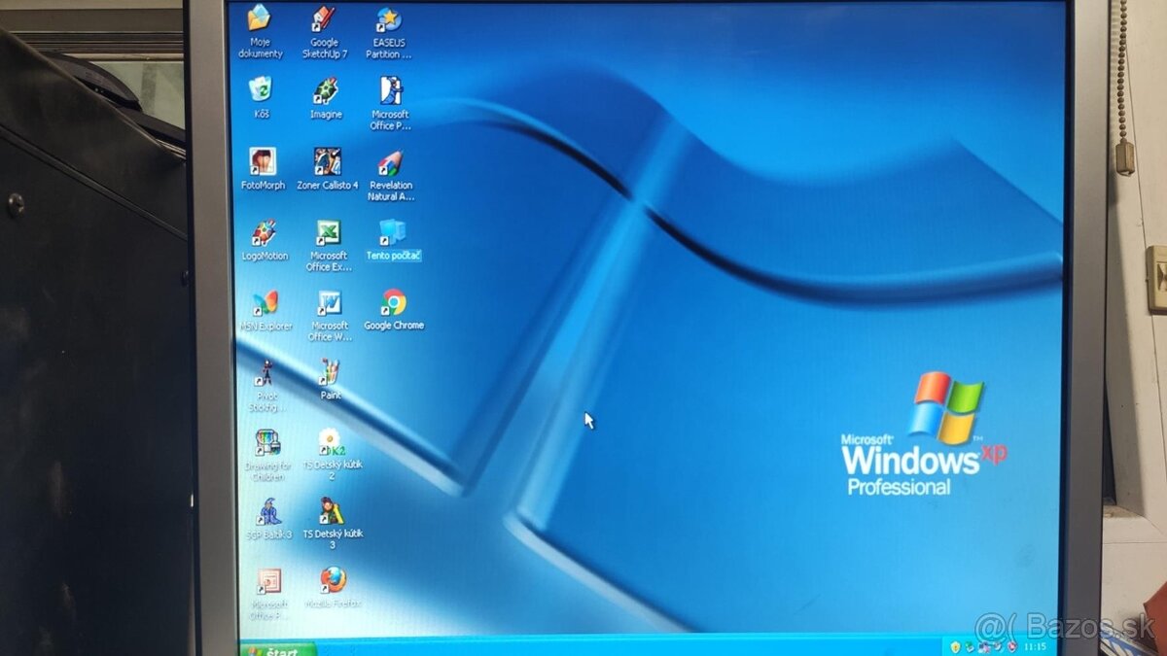Screen dimensions: 1167x656
Task: Launch Google SketchUp 7 shortcut
Action: [323, 19]
